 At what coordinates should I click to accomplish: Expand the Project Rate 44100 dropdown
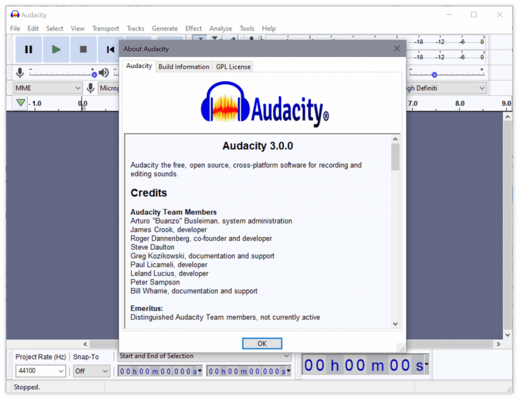click(41, 371)
